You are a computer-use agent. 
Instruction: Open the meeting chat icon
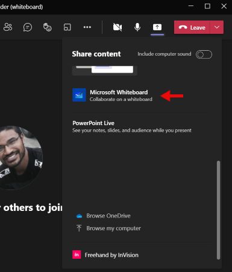pos(28,27)
